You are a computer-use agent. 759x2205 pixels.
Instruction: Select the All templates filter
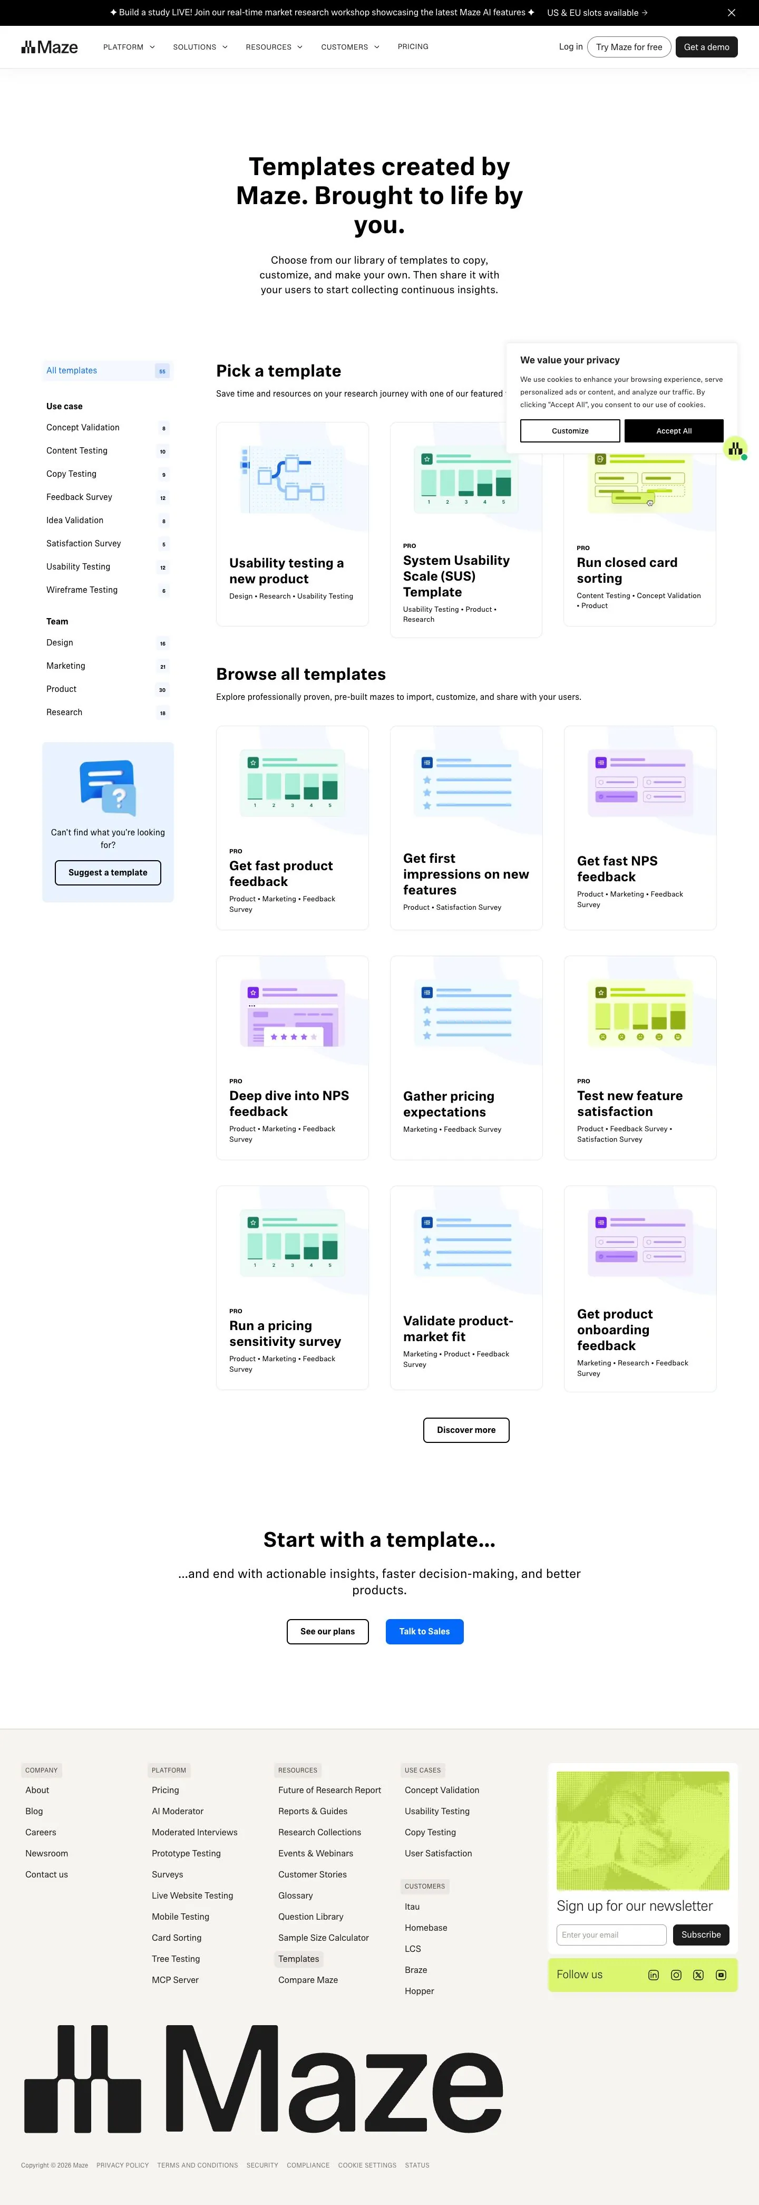108,371
